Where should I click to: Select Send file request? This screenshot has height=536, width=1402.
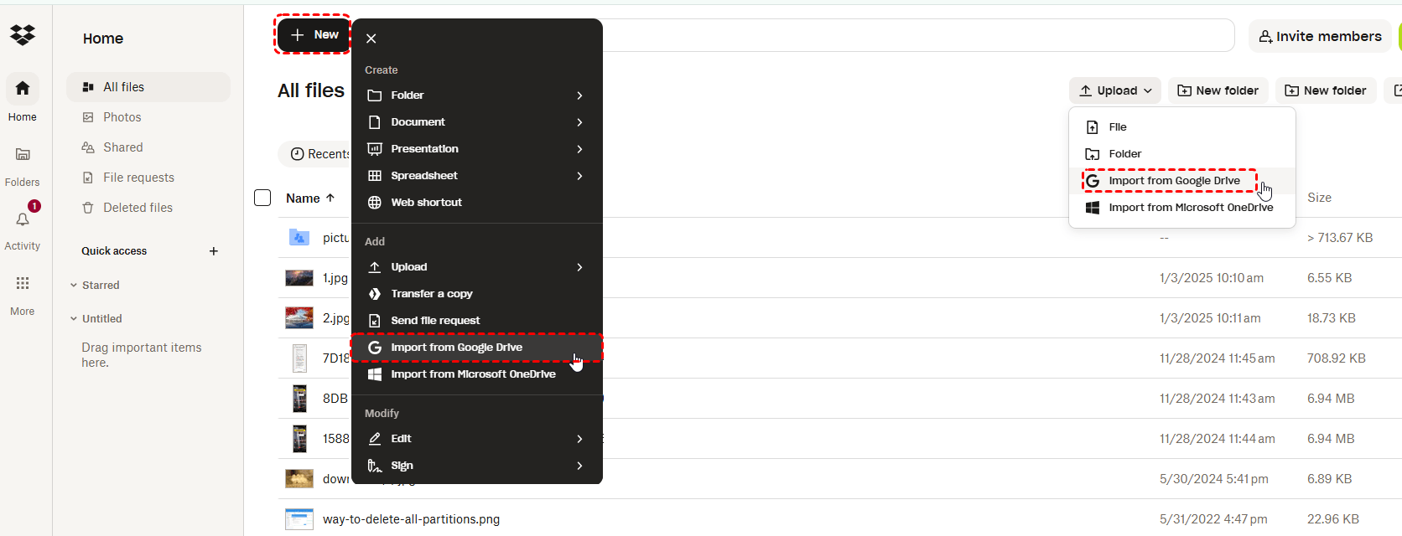click(x=476, y=321)
